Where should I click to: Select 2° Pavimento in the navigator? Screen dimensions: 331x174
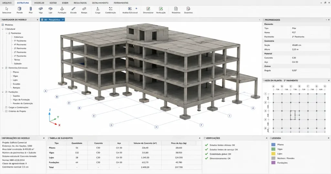[20, 52]
